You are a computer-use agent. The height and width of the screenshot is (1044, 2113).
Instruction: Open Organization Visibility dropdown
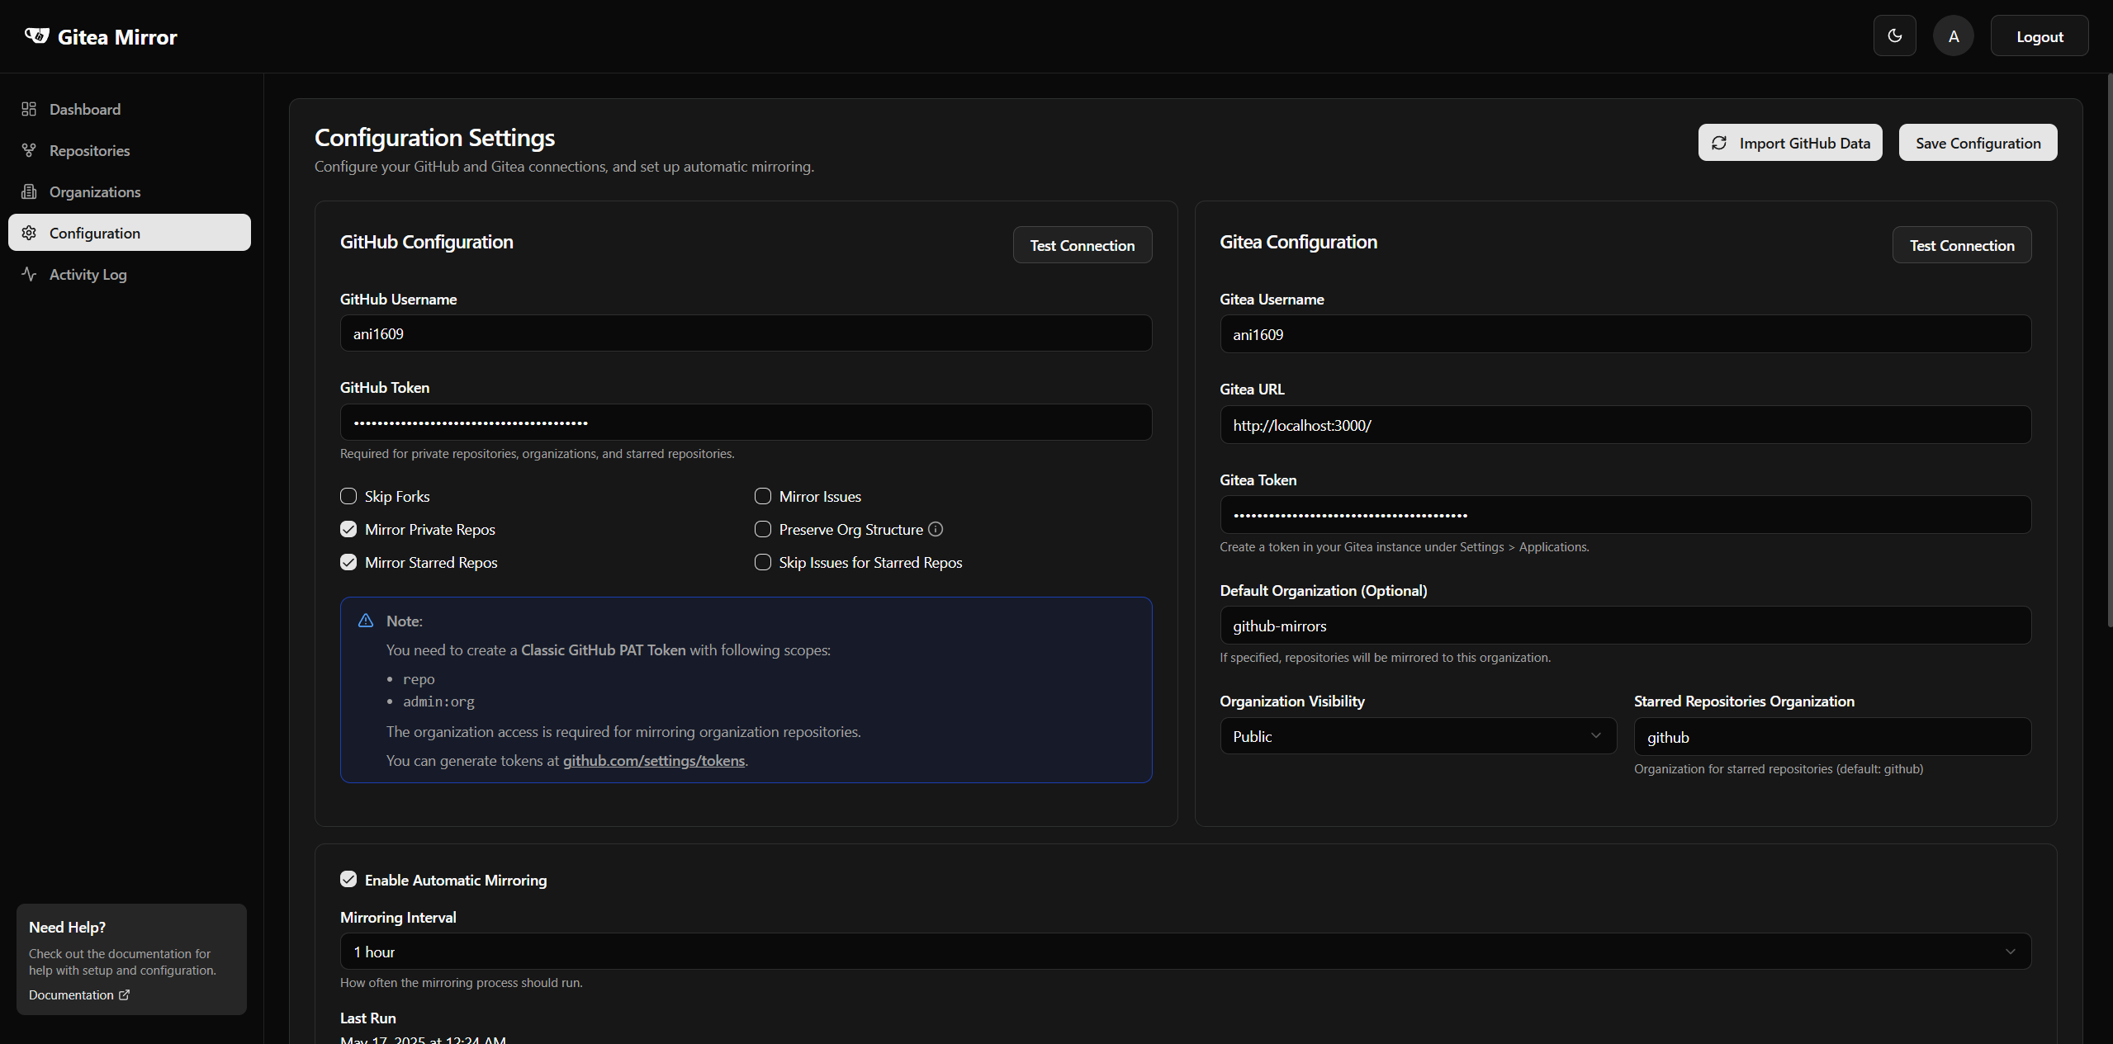[x=1418, y=736]
